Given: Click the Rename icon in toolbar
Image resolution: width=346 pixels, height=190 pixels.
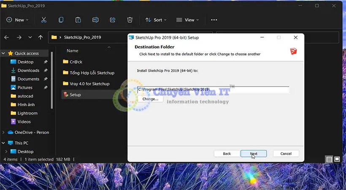Looking at the screenshot, I should tap(95, 20).
